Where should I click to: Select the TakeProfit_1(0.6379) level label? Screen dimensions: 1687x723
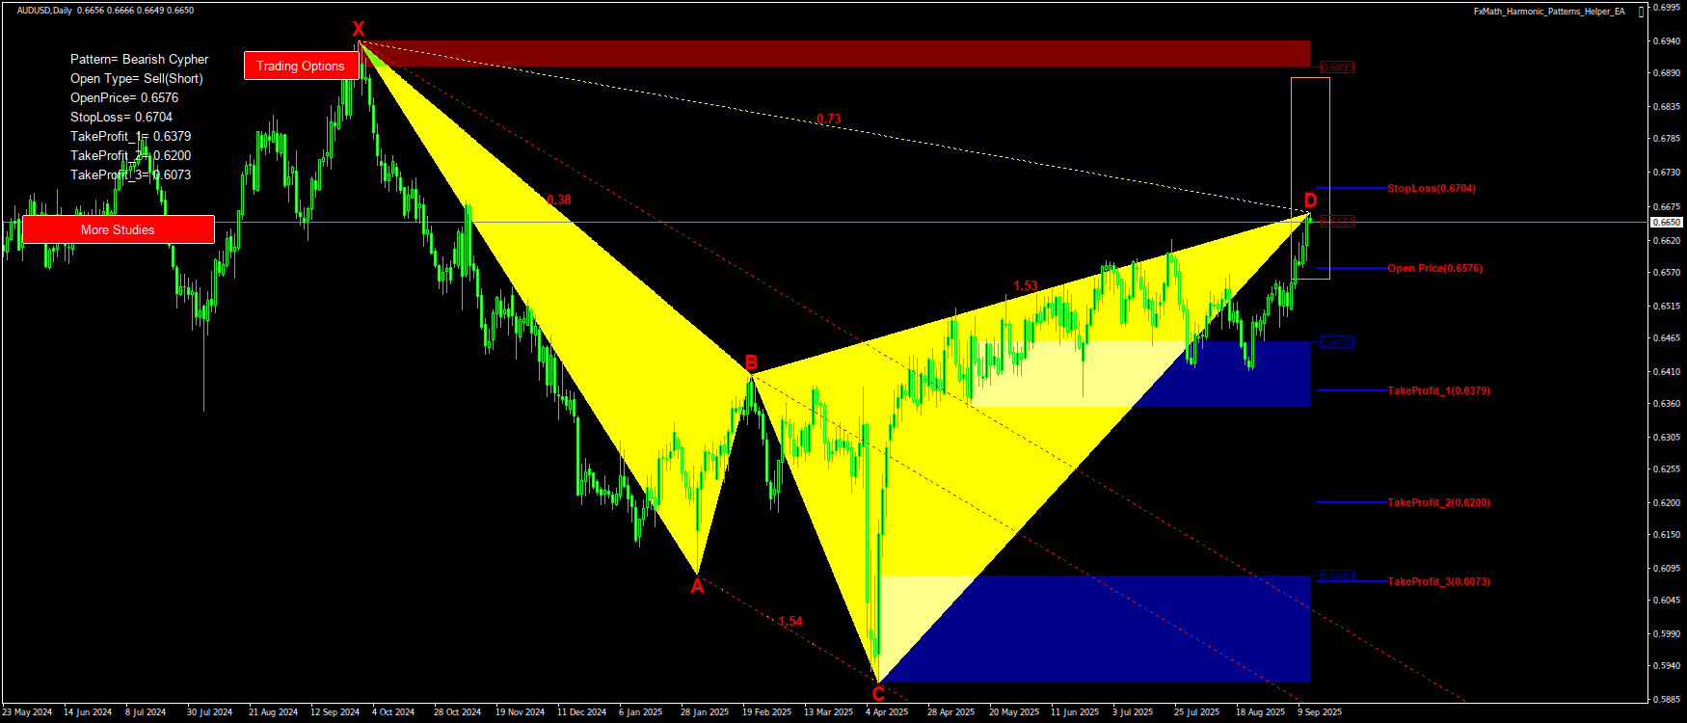[x=1438, y=391]
